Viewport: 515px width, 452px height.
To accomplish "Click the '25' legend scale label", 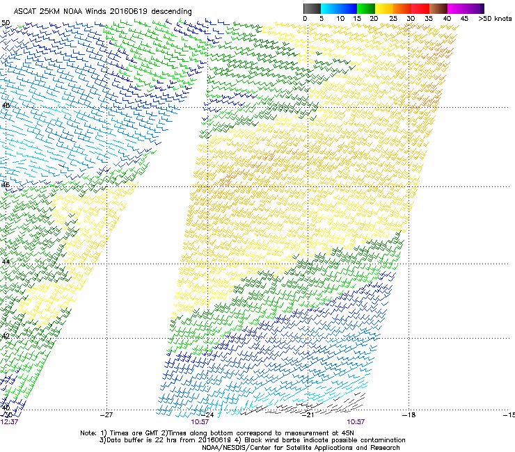I will click(393, 19).
